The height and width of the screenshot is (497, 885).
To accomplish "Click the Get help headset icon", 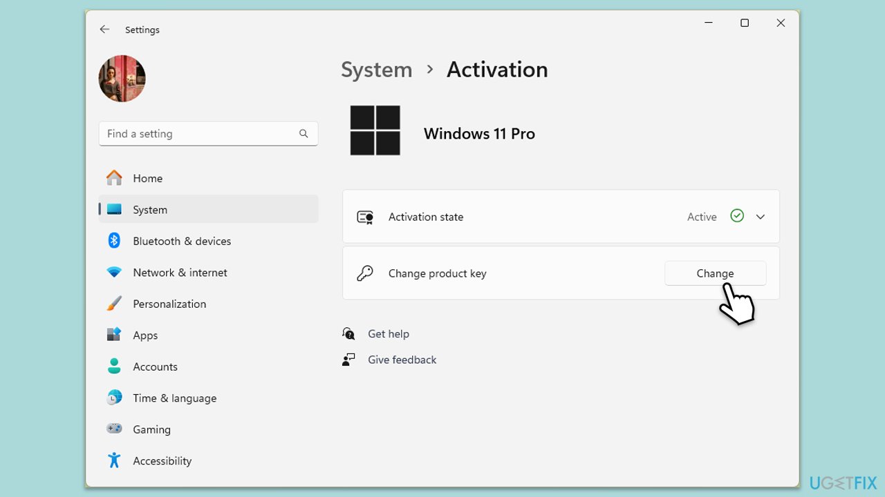I will (348, 334).
